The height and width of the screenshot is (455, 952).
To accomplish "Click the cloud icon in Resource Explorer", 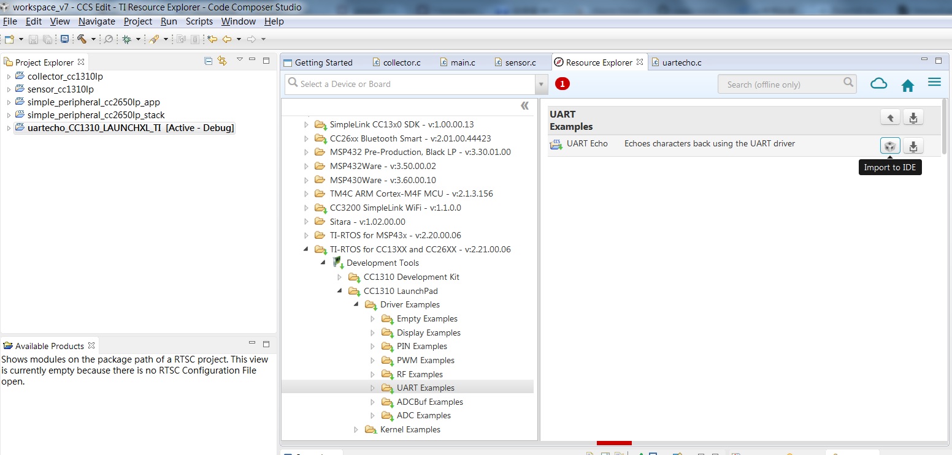I will coord(878,83).
